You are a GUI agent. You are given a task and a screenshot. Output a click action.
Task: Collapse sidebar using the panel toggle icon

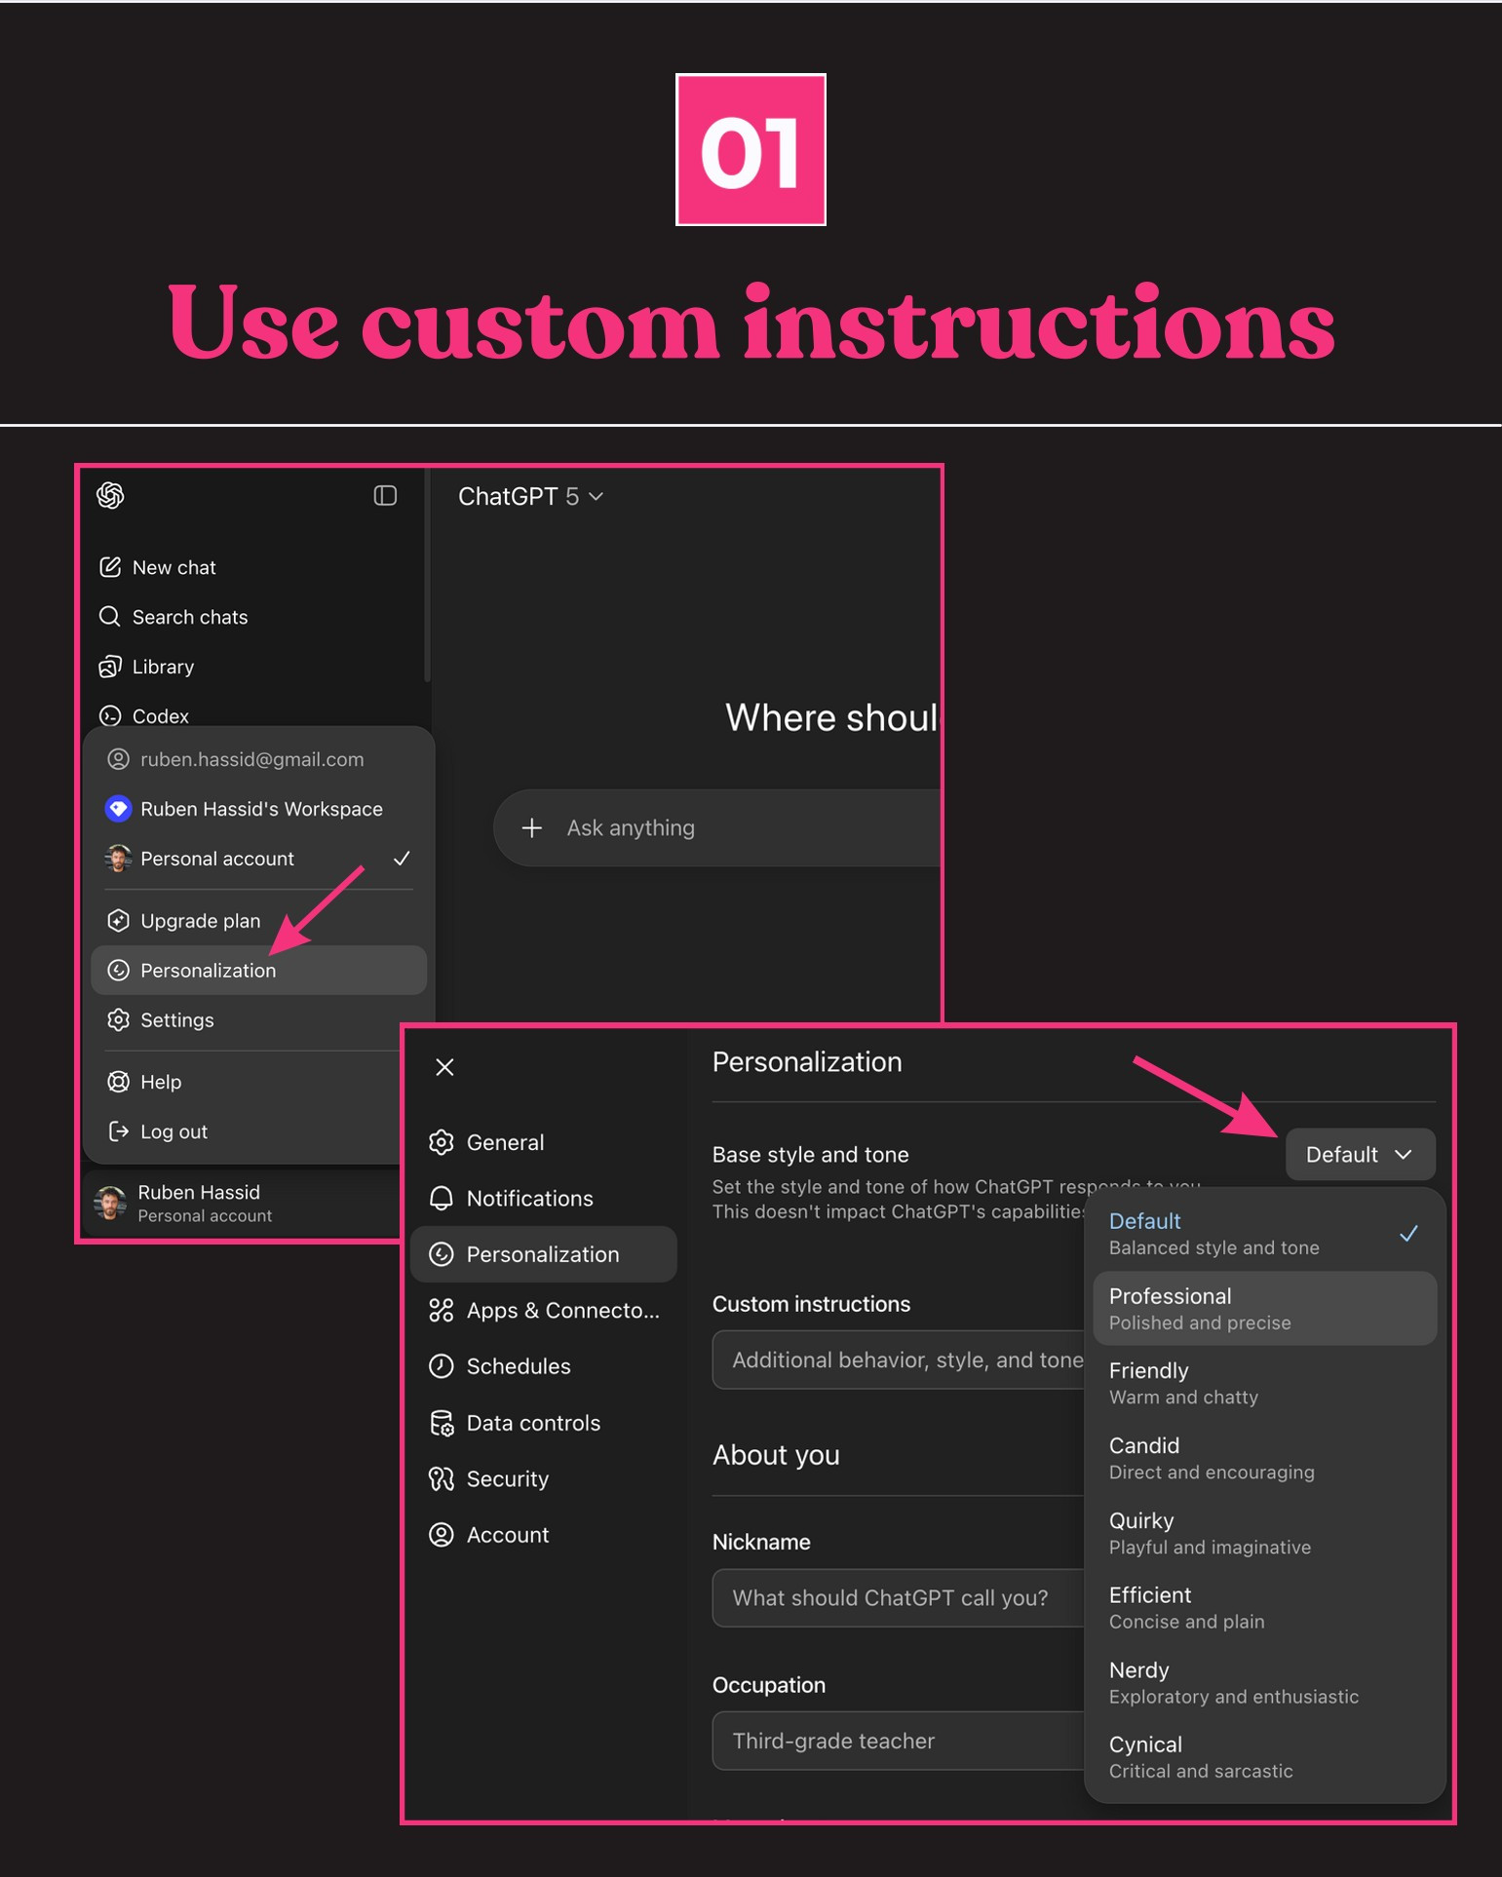[x=385, y=496]
